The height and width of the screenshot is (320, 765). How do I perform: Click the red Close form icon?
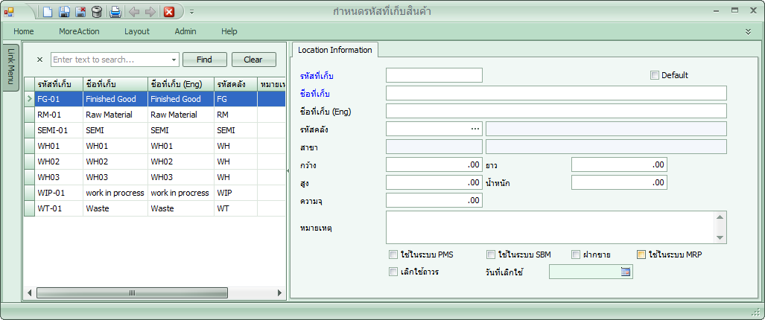click(169, 12)
